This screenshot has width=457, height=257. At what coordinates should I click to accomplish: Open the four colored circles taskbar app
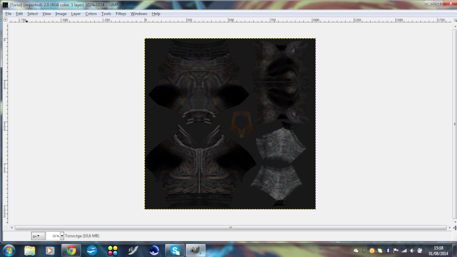click(x=113, y=250)
